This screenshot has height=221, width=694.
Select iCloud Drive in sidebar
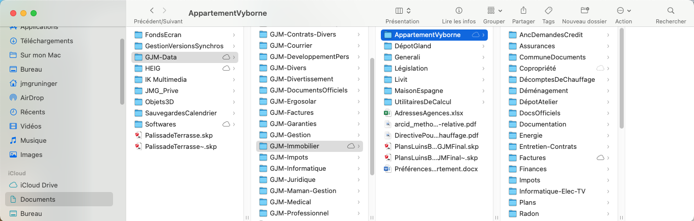[39, 185]
